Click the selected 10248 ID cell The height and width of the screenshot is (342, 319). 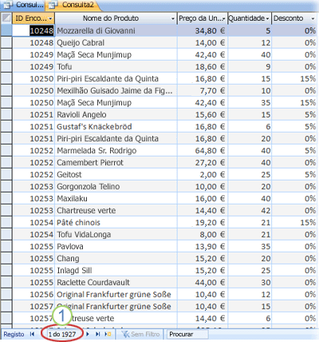pos(33,30)
